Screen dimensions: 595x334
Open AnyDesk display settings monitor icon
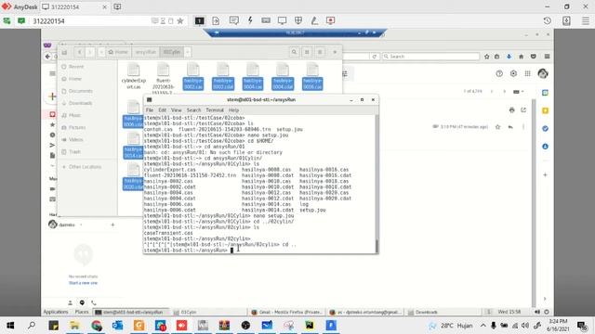click(282, 20)
